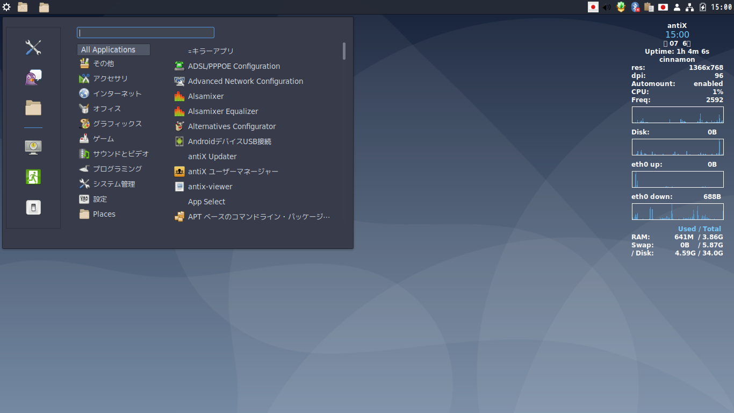Screen dimensions: 734x413
Task: Click the battery charging icon in the tray
Action: [x=703, y=7]
